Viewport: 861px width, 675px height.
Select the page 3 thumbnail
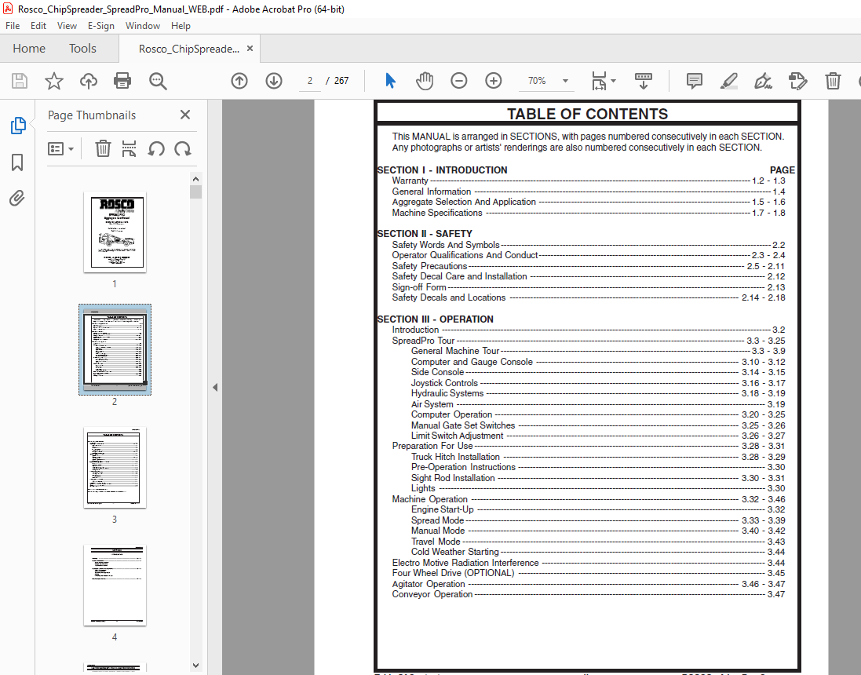[x=115, y=467]
